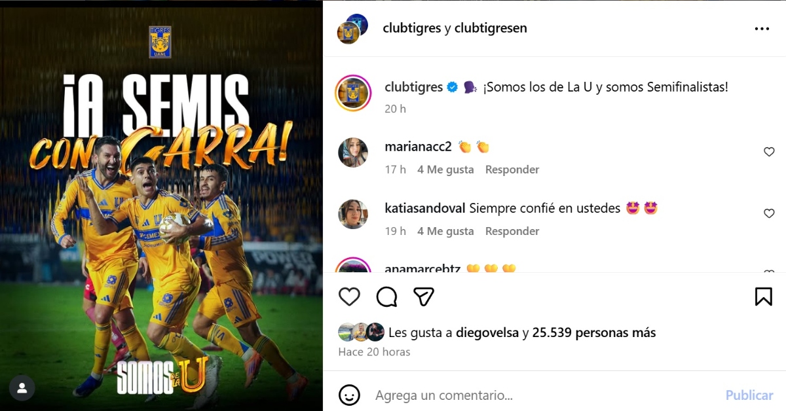Viewport: 786px width, 411px height.
Task: Save post with bookmark icon
Action: 763,296
